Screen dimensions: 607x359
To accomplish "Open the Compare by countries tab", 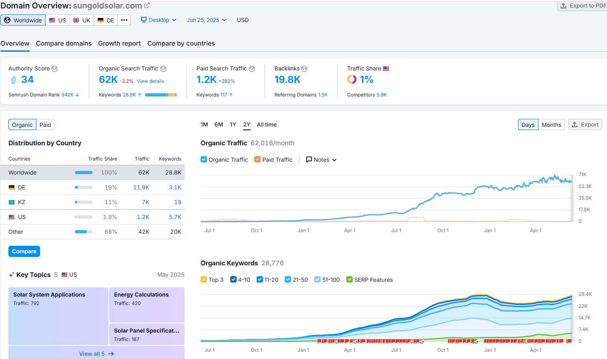I will pos(181,43).
